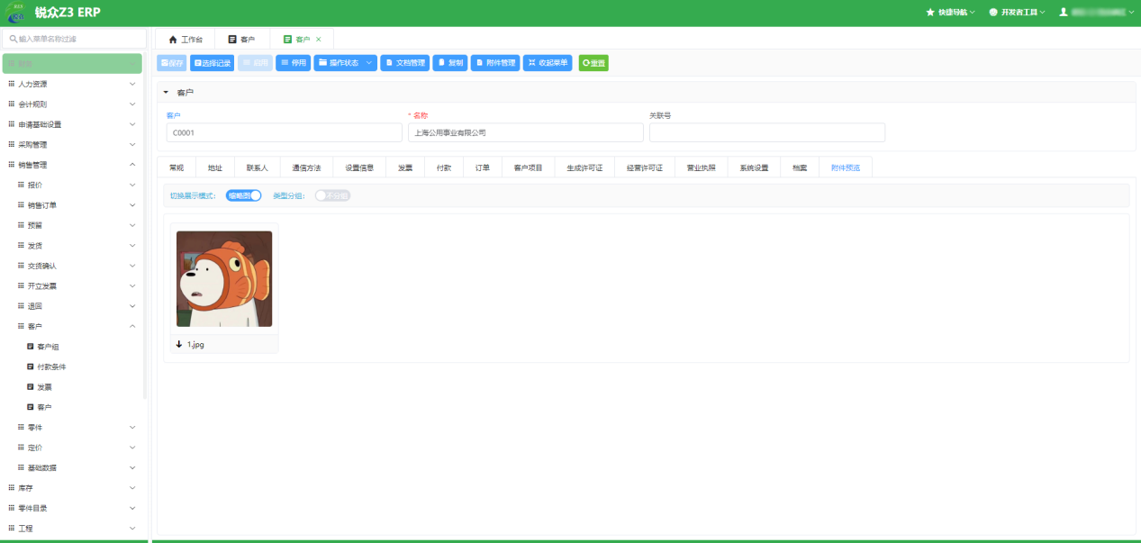The image size is (1141, 543).
Task: Close the active green 客户 page tab
Action: pyautogui.click(x=319, y=40)
